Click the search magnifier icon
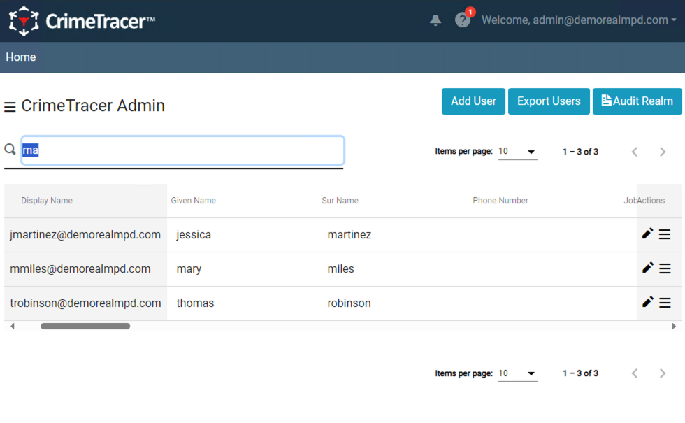Viewport: 685px width, 423px height. [x=10, y=150]
